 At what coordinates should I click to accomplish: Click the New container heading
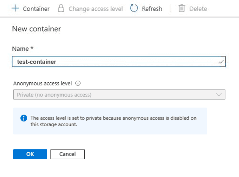tap(37, 29)
